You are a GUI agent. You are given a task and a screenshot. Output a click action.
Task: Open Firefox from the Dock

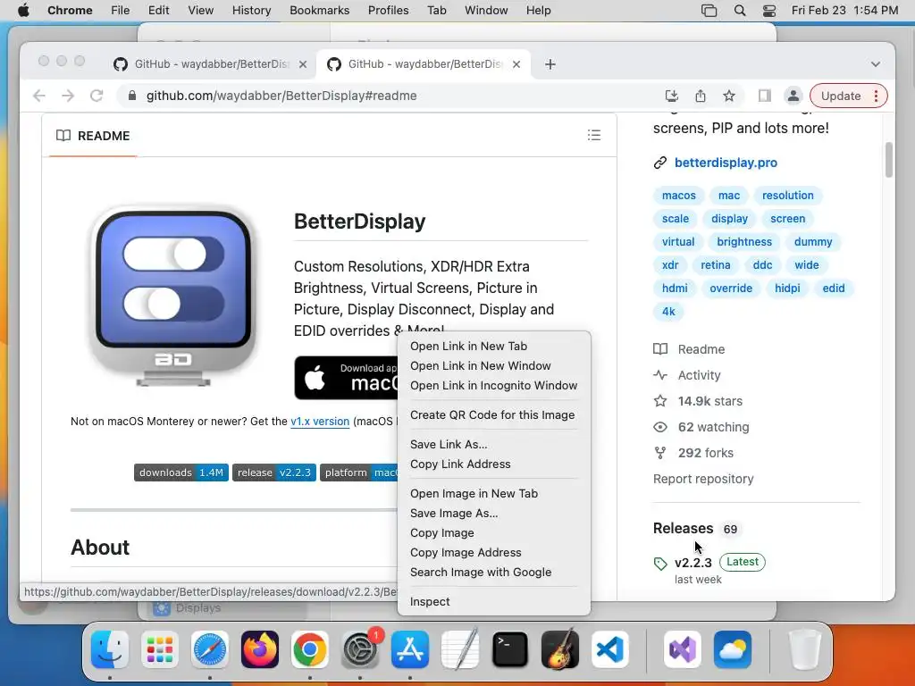tap(260, 649)
